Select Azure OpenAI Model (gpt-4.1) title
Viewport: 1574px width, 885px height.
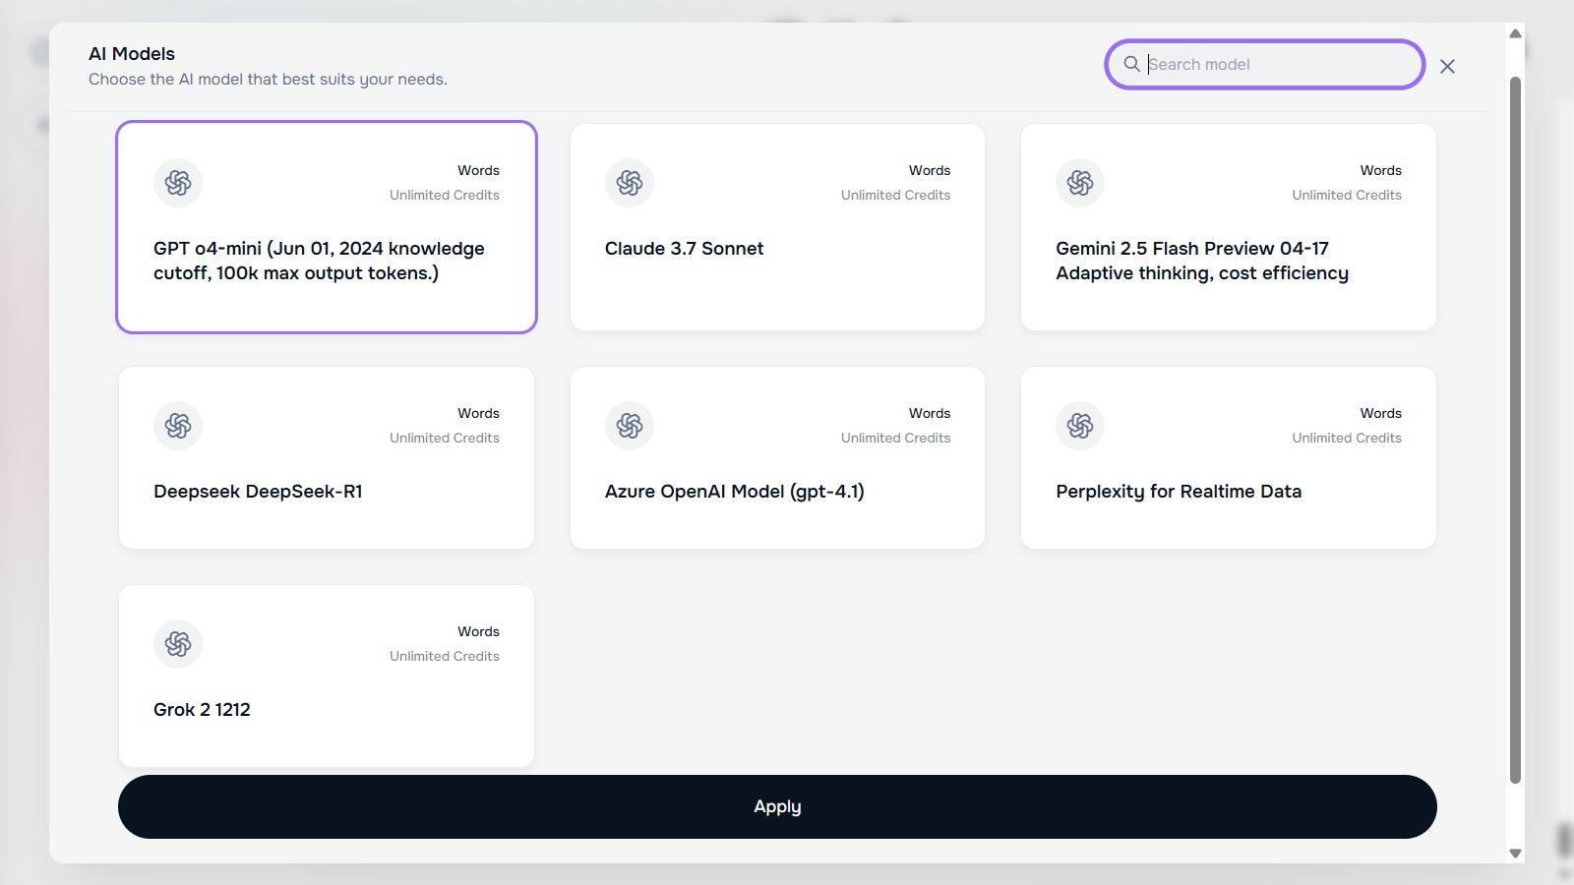[x=735, y=492]
